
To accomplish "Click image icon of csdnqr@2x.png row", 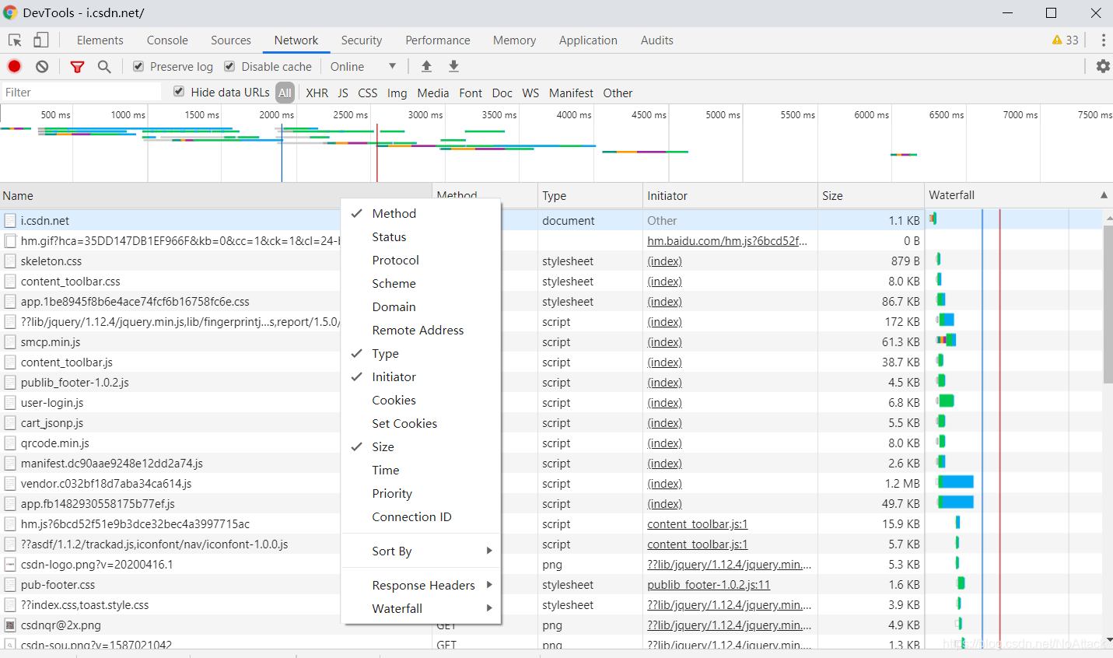I will coord(10,625).
